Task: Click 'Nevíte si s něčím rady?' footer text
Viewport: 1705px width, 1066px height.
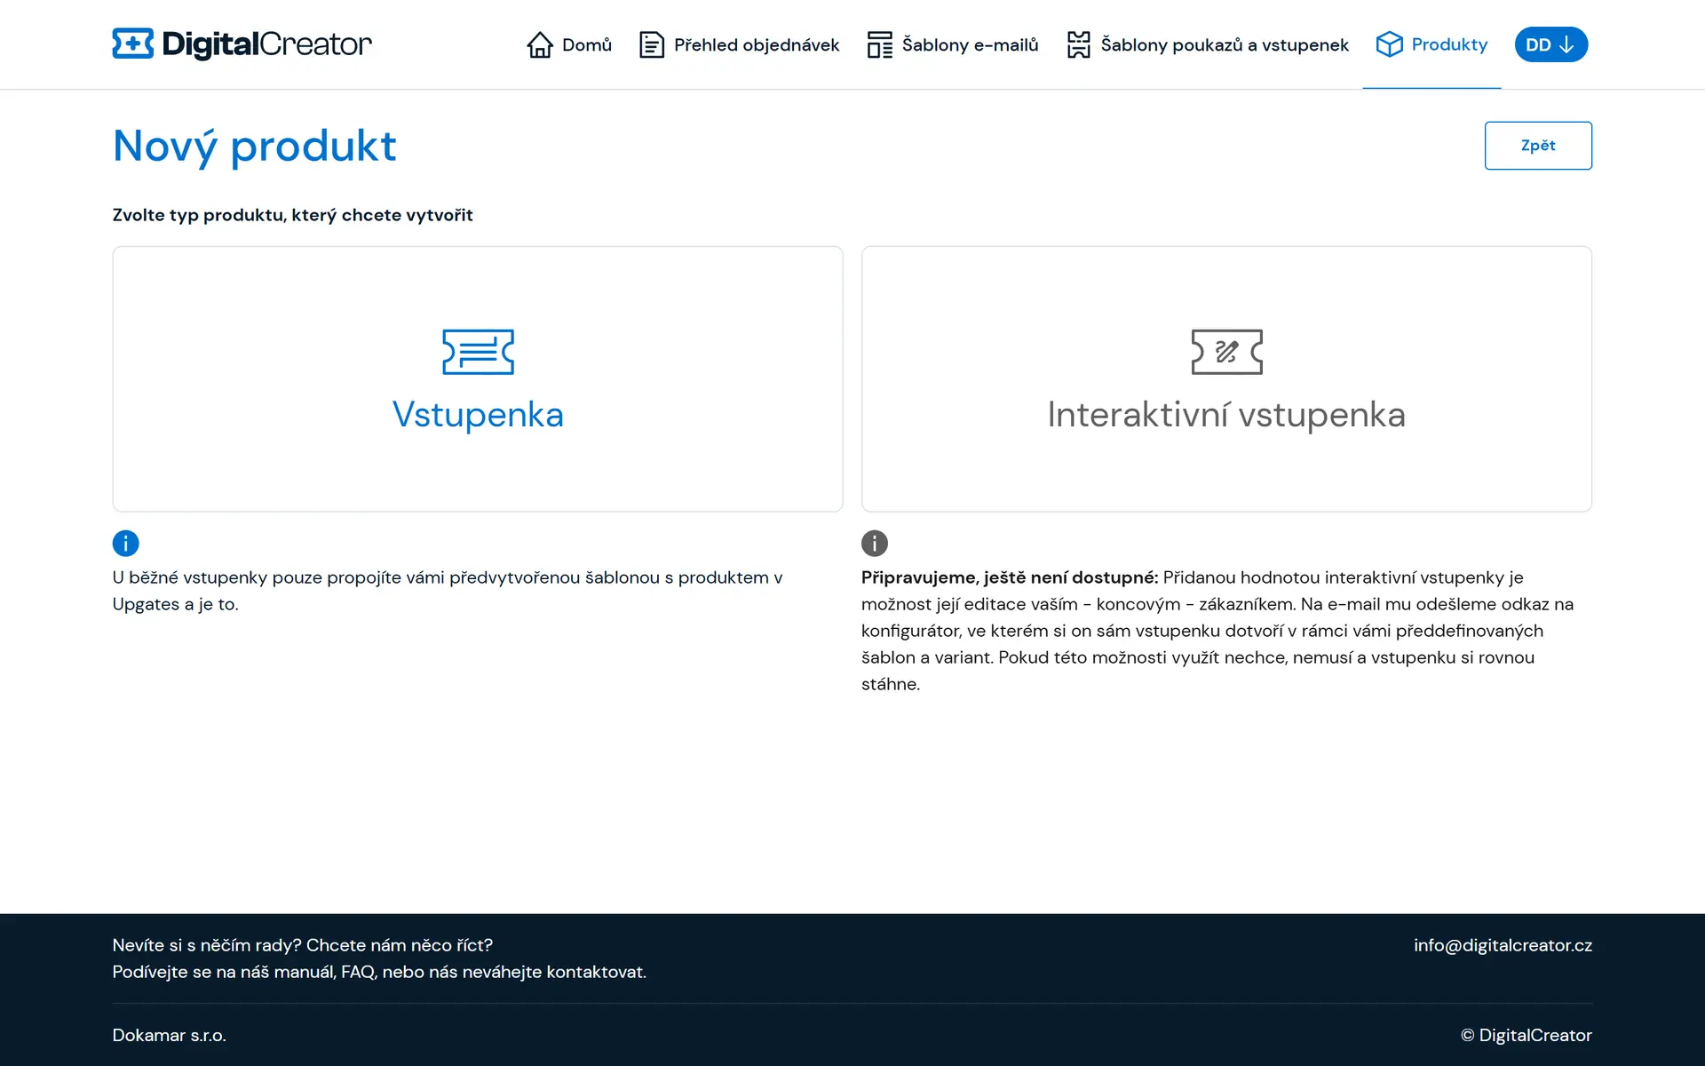Action: (x=302, y=945)
